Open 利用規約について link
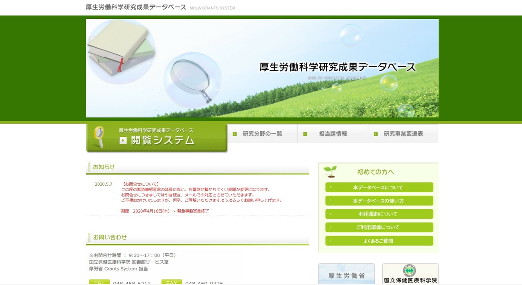This screenshot has height=285, width=522. coord(379,214)
